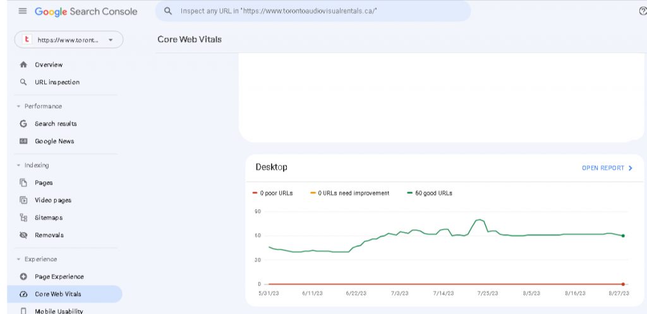
Task: Click the Removals crossed-eye icon
Action: pos(23,235)
